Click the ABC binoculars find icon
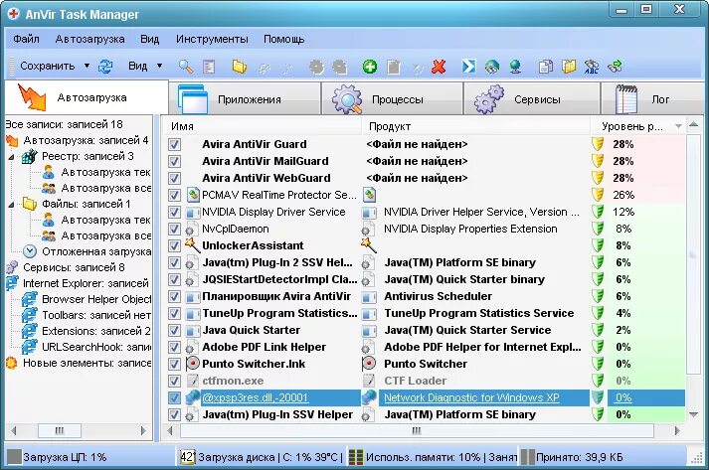This screenshot has width=709, height=470. 591,67
